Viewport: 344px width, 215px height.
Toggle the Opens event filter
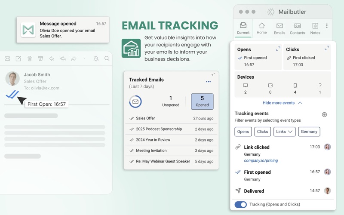click(243, 132)
